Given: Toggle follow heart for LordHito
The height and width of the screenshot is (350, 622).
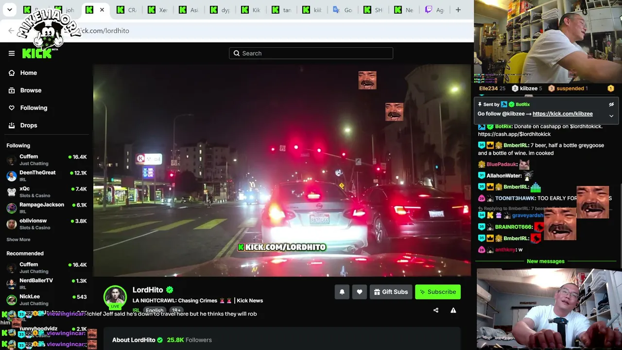Looking at the screenshot, I should [360, 292].
